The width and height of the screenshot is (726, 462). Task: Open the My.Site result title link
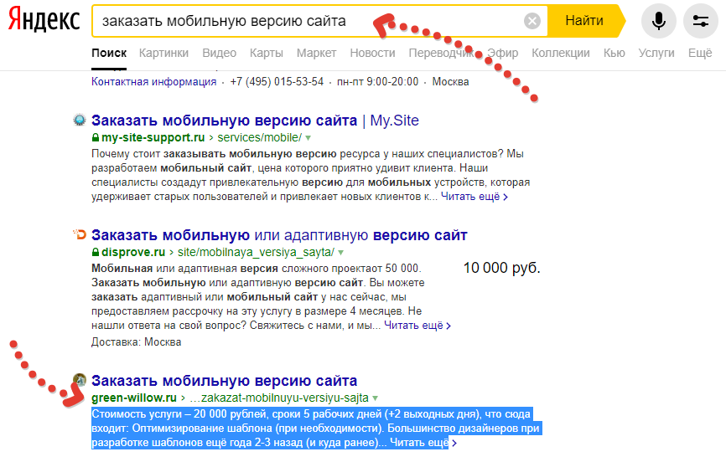click(255, 121)
